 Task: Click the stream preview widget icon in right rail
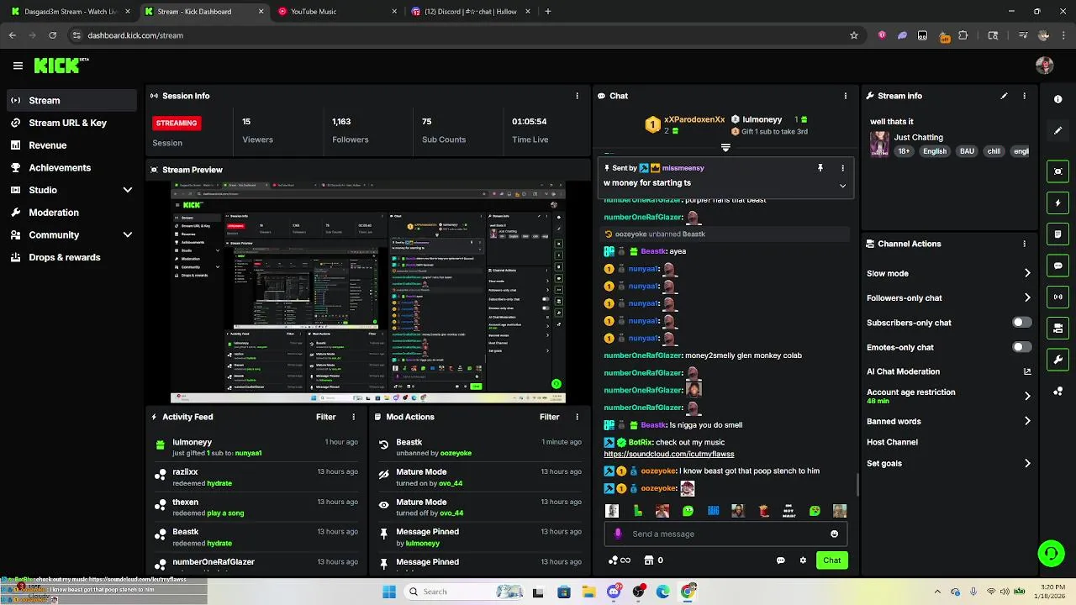(x=1058, y=171)
